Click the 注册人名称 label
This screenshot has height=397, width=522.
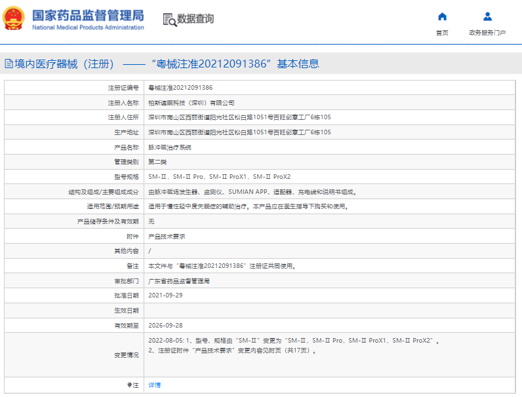pos(123,103)
